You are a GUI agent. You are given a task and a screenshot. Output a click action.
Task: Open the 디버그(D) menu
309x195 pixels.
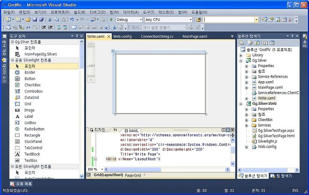pyautogui.click(x=97, y=12)
